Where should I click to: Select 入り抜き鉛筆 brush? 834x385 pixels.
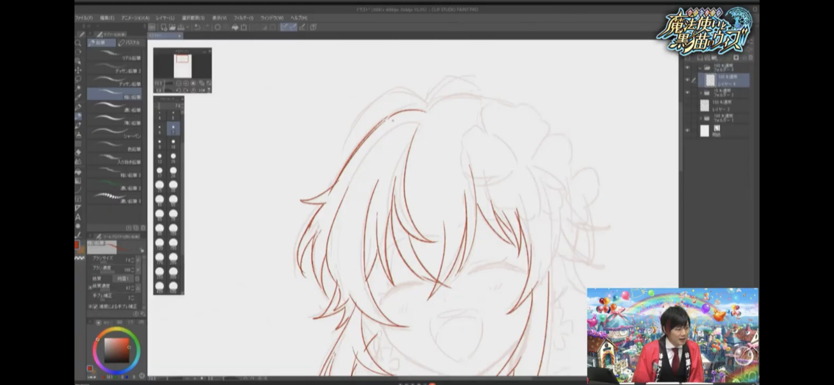pyautogui.click(x=114, y=159)
